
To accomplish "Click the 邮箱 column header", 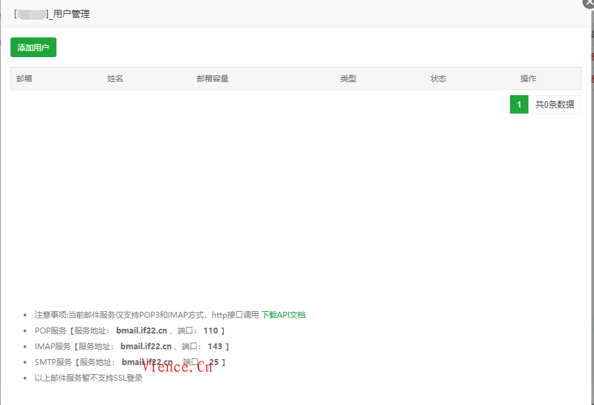I will [24, 77].
